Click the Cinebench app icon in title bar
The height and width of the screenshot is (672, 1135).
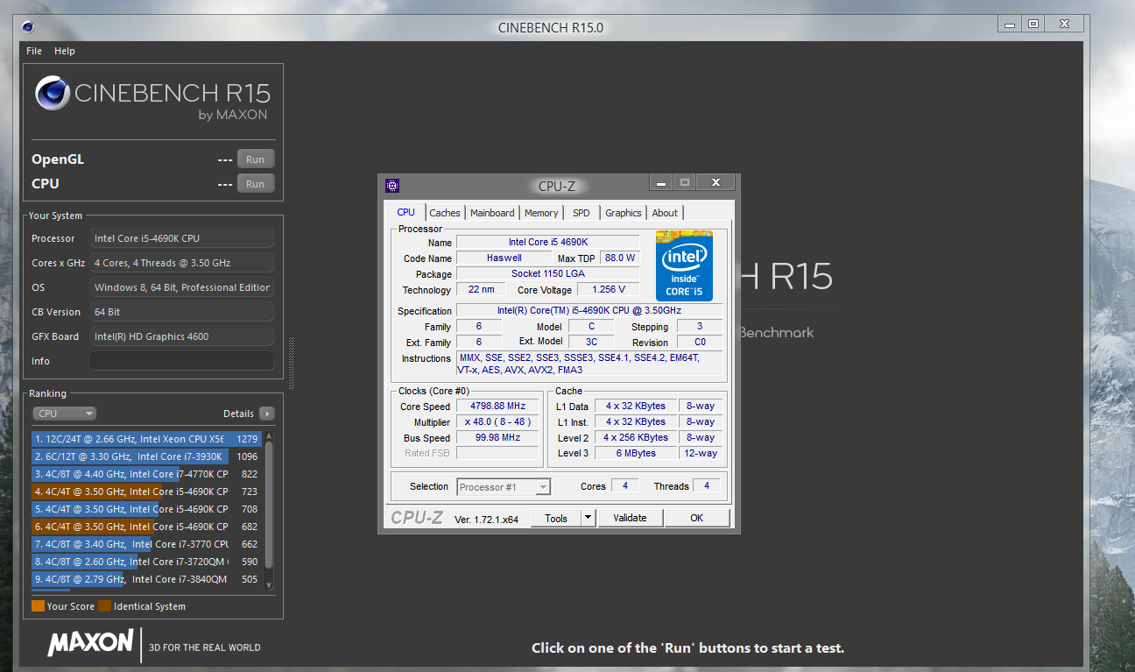point(28,26)
